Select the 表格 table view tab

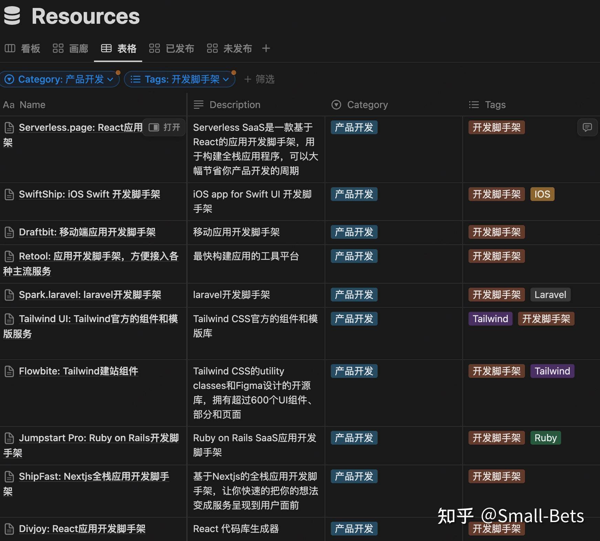point(118,49)
